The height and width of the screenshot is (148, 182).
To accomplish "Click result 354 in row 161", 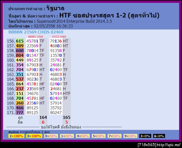I will 20,65.
